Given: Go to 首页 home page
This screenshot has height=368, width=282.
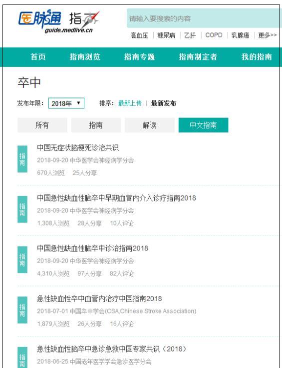Looking at the screenshot, I should point(38,57).
